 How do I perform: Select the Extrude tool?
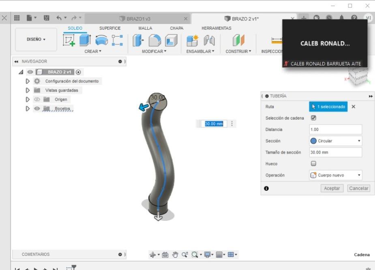click(85, 40)
